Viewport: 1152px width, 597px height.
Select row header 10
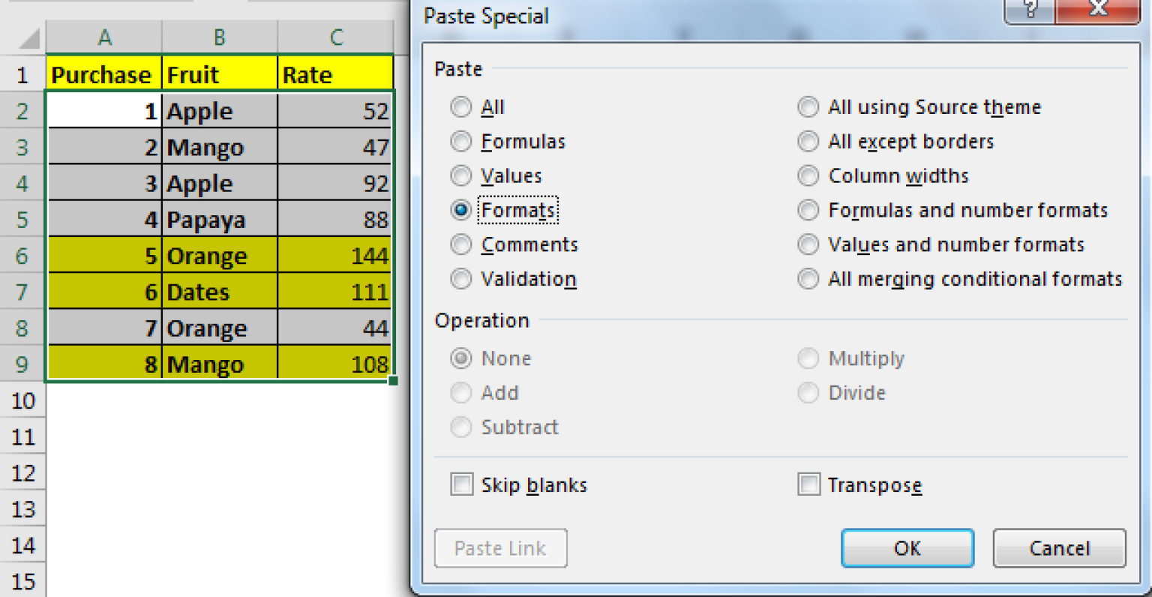pyautogui.click(x=22, y=400)
